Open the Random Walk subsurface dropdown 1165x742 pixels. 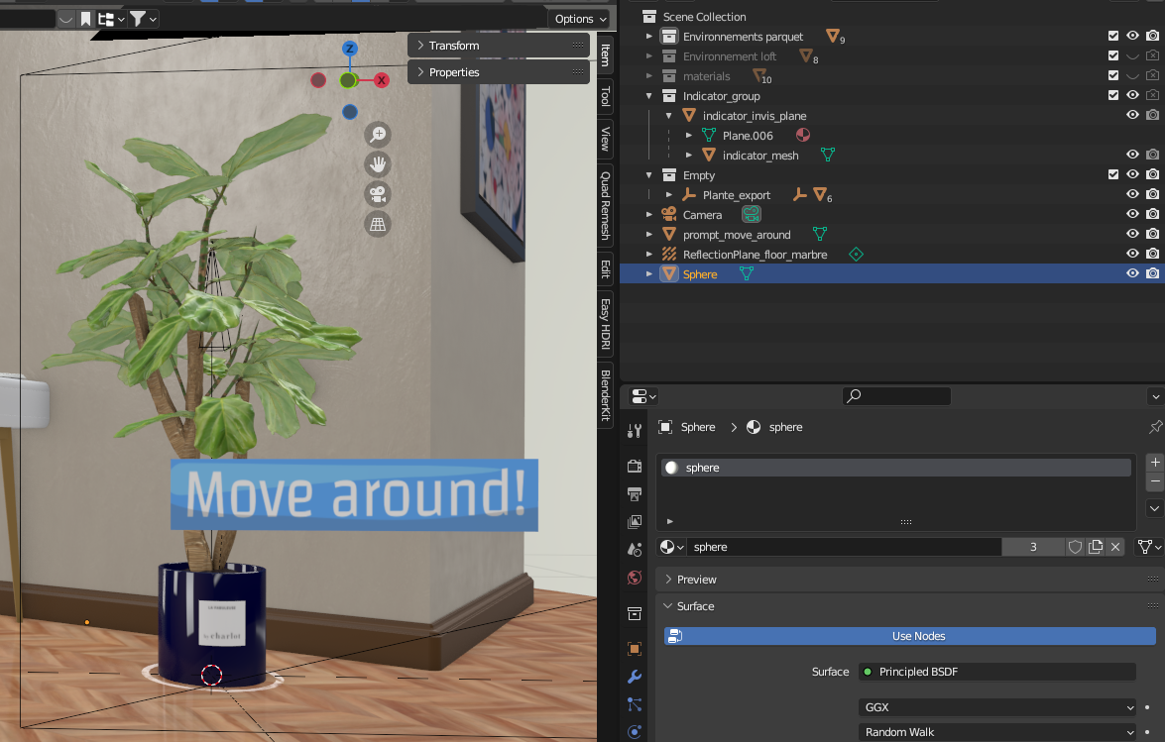point(997,732)
